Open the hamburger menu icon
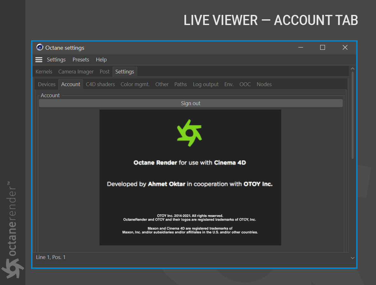Image resolution: width=376 pixels, height=285 pixels. (39, 60)
